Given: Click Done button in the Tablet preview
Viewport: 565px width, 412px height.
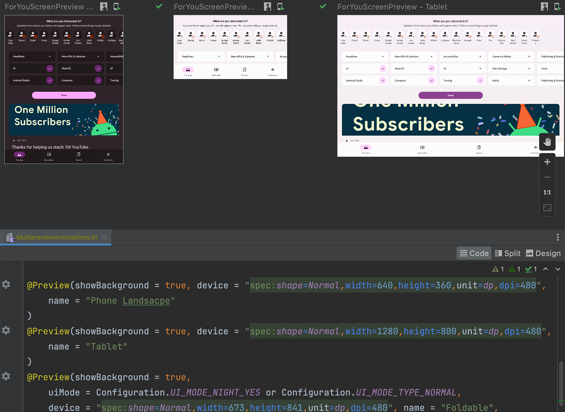Looking at the screenshot, I should tap(450, 95).
